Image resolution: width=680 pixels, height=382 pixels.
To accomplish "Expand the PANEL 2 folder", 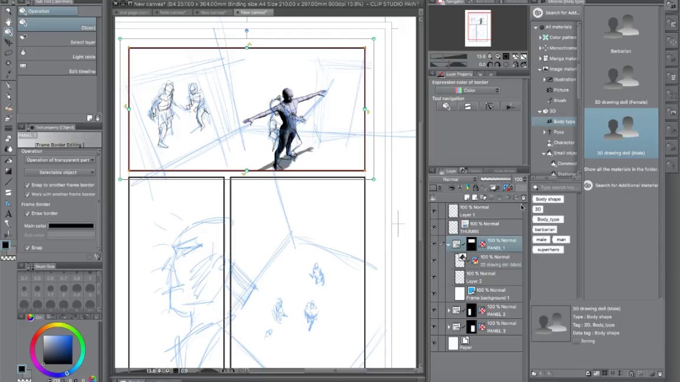I will click(448, 310).
